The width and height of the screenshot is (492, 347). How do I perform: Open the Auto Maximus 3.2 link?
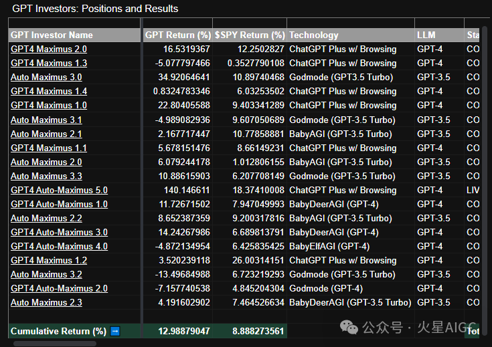(x=46, y=274)
